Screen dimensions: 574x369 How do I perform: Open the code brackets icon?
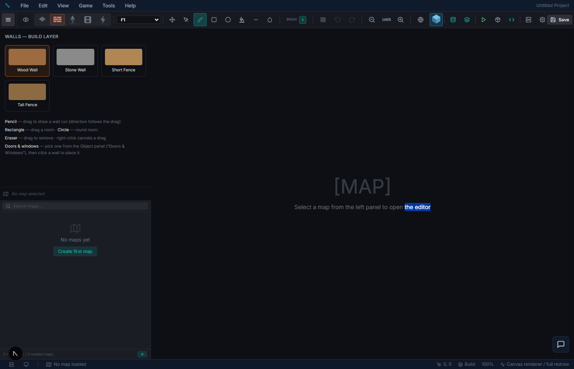click(512, 20)
